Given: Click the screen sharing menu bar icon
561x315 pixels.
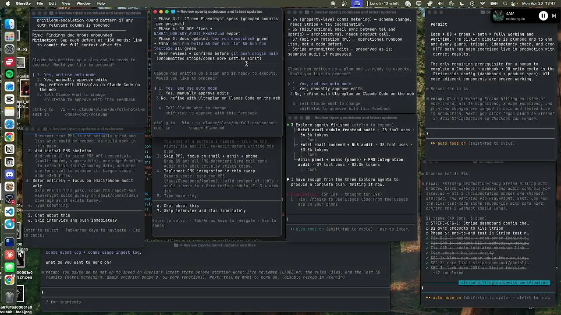Looking at the screenshot, I should [357, 3].
